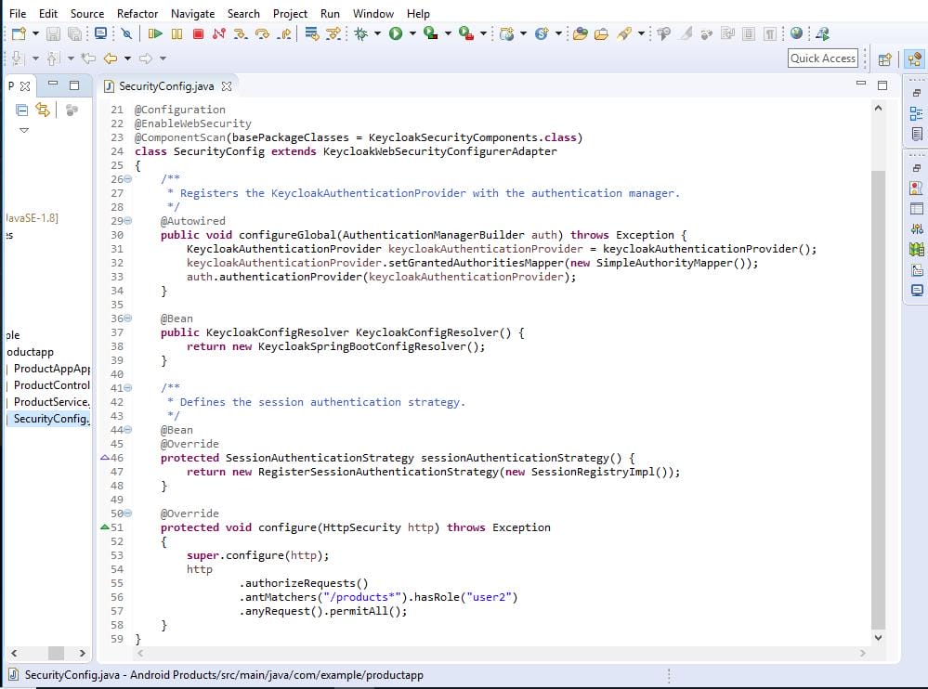Show whitespace characters in editor
The height and width of the screenshot is (689, 928).
pos(771,34)
